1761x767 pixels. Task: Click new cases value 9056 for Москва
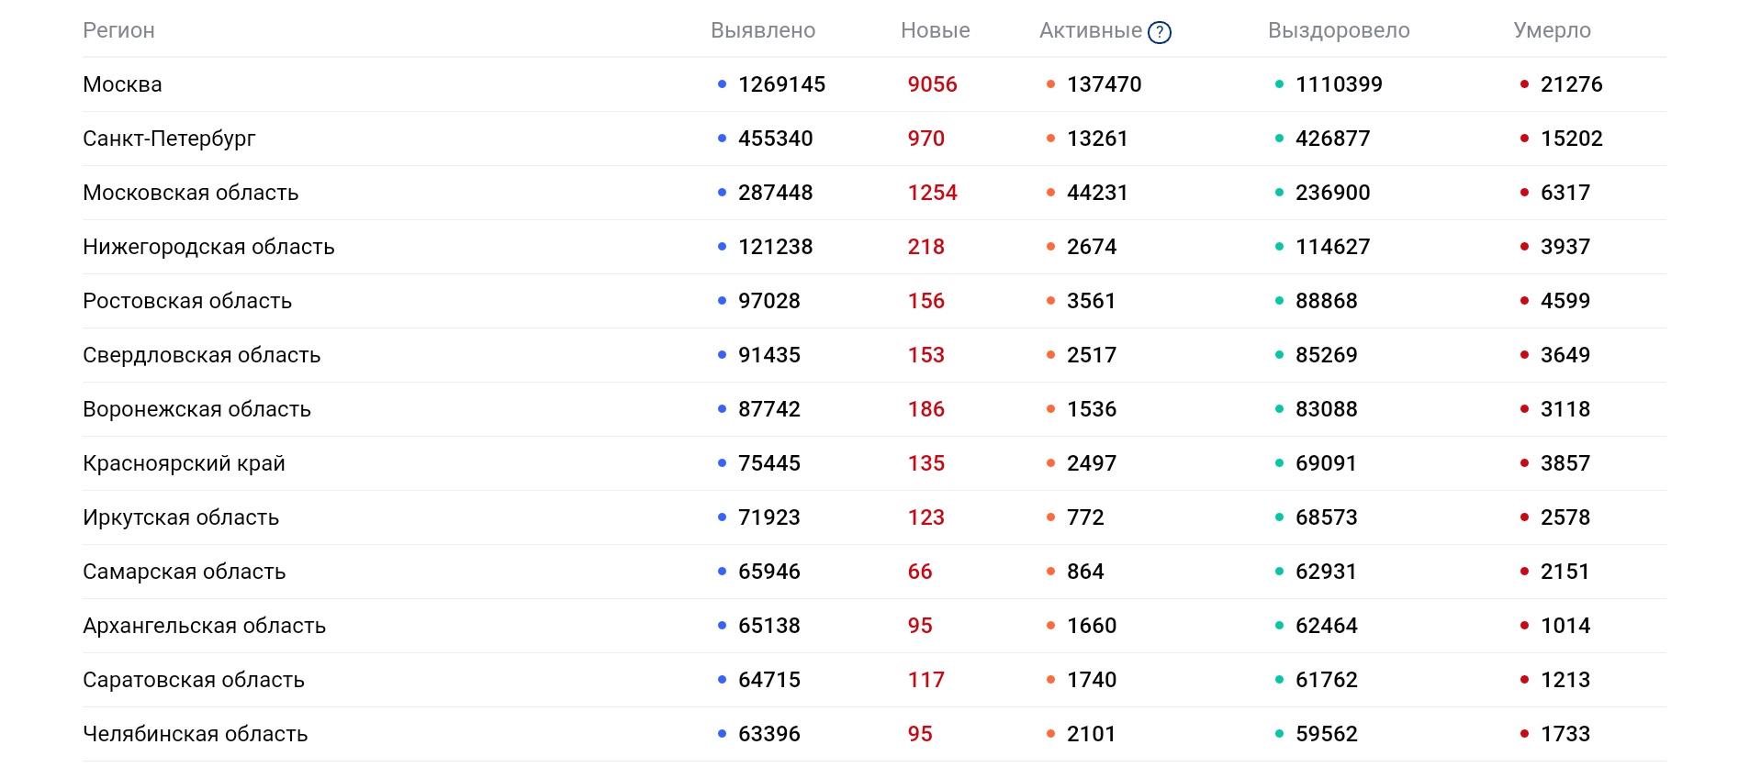click(932, 84)
